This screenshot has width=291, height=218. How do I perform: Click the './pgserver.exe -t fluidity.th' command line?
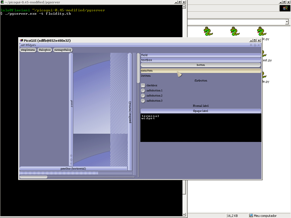pyautogui.click(x=38, y=14)
